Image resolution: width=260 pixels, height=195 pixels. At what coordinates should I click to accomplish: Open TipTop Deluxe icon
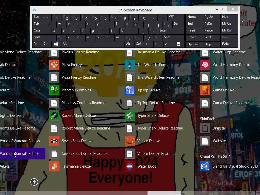[x=130, y=90]
